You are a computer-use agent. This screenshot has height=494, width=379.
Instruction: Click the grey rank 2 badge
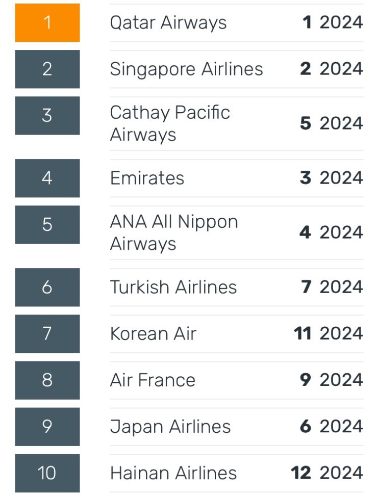(47, 69)
